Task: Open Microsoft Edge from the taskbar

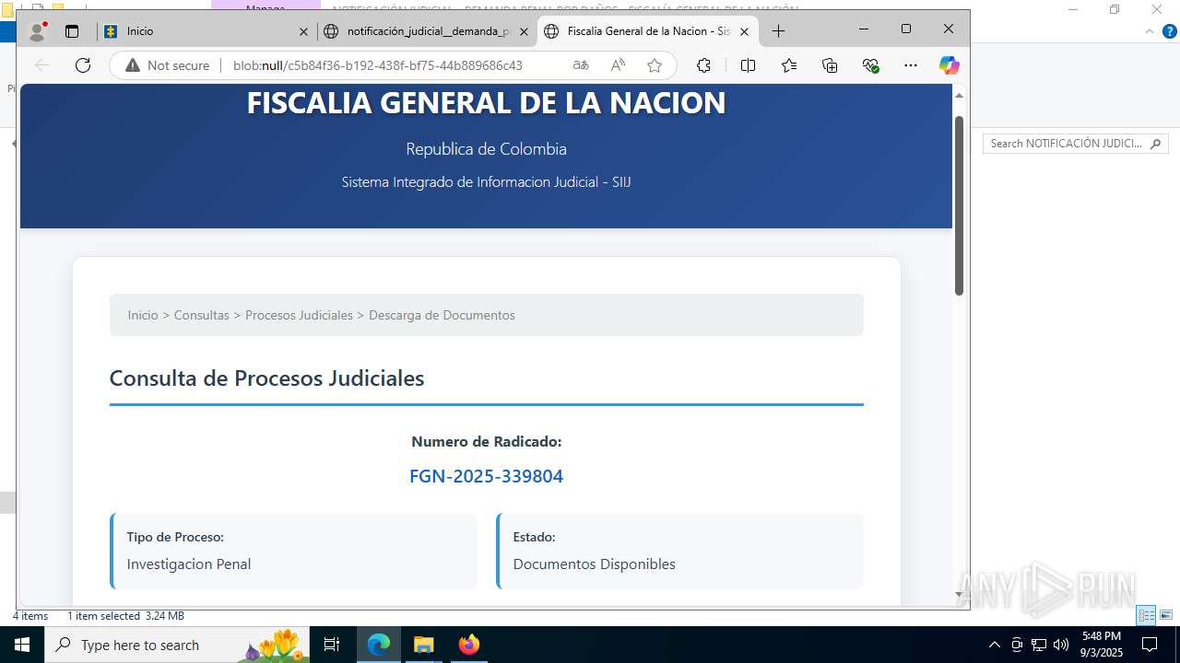Action: tap(379, 645)
